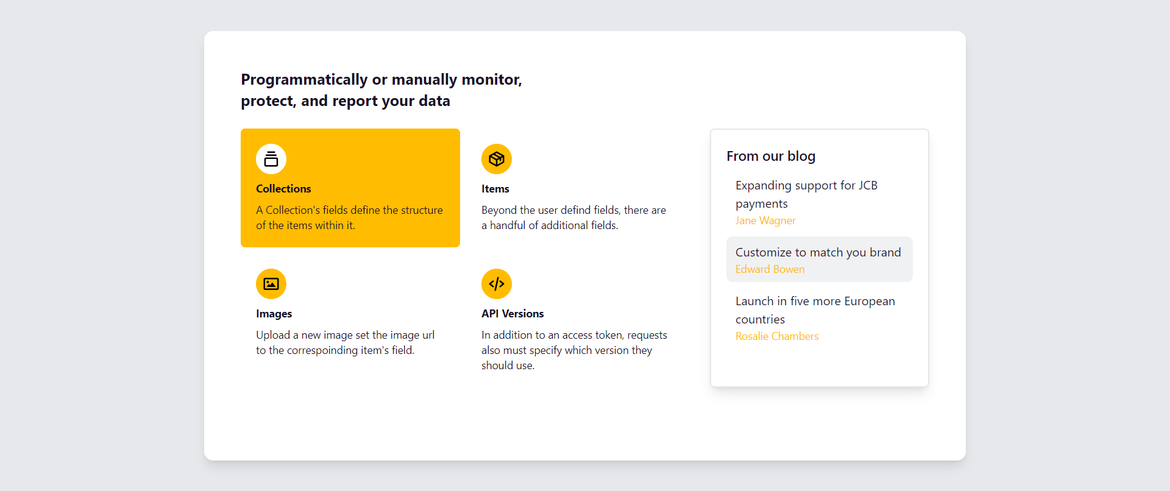The width and height of the screenshot is (1170, 491).
Task: Click author name Rosalie Chambers
Action: pos(777,336)
